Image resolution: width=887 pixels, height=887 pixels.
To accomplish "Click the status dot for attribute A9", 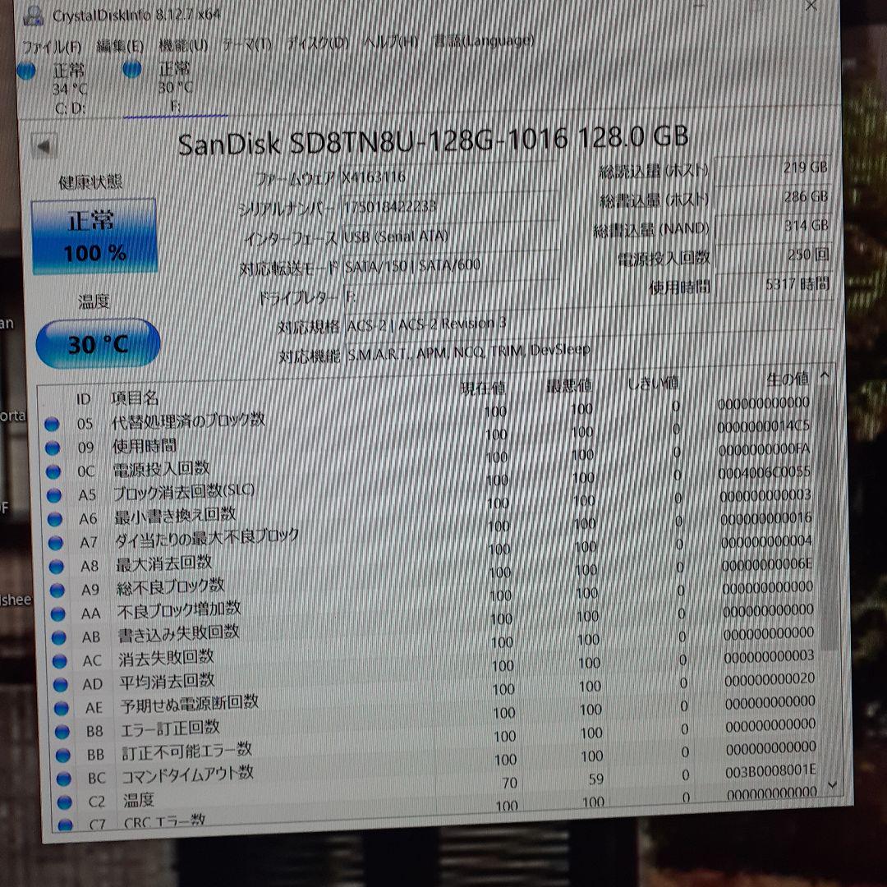I will [57, 591].
